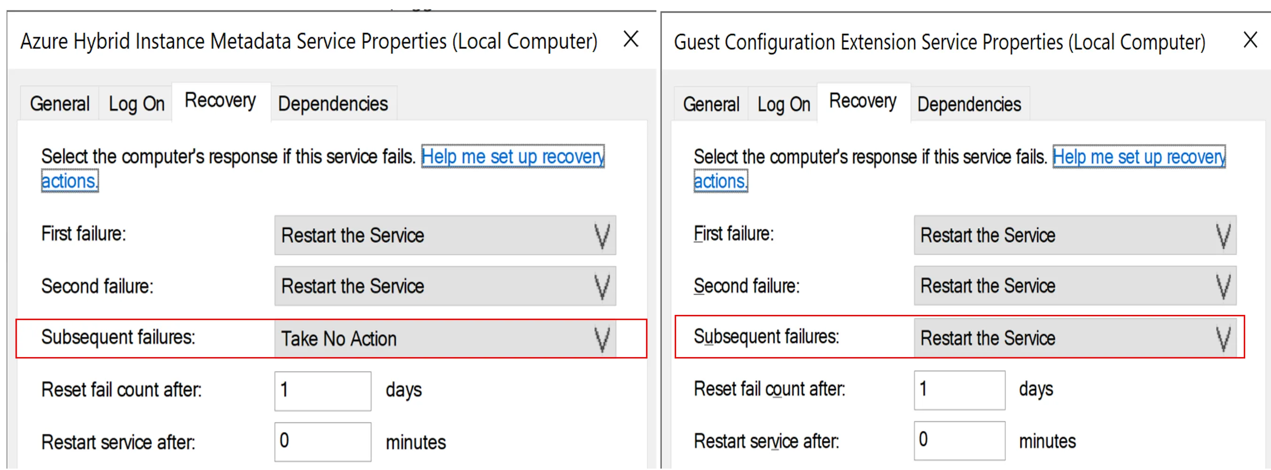Close the Azure Hybrid Instance Metadata Service dialog
The image size is (1271, 470).
[631, 39]
